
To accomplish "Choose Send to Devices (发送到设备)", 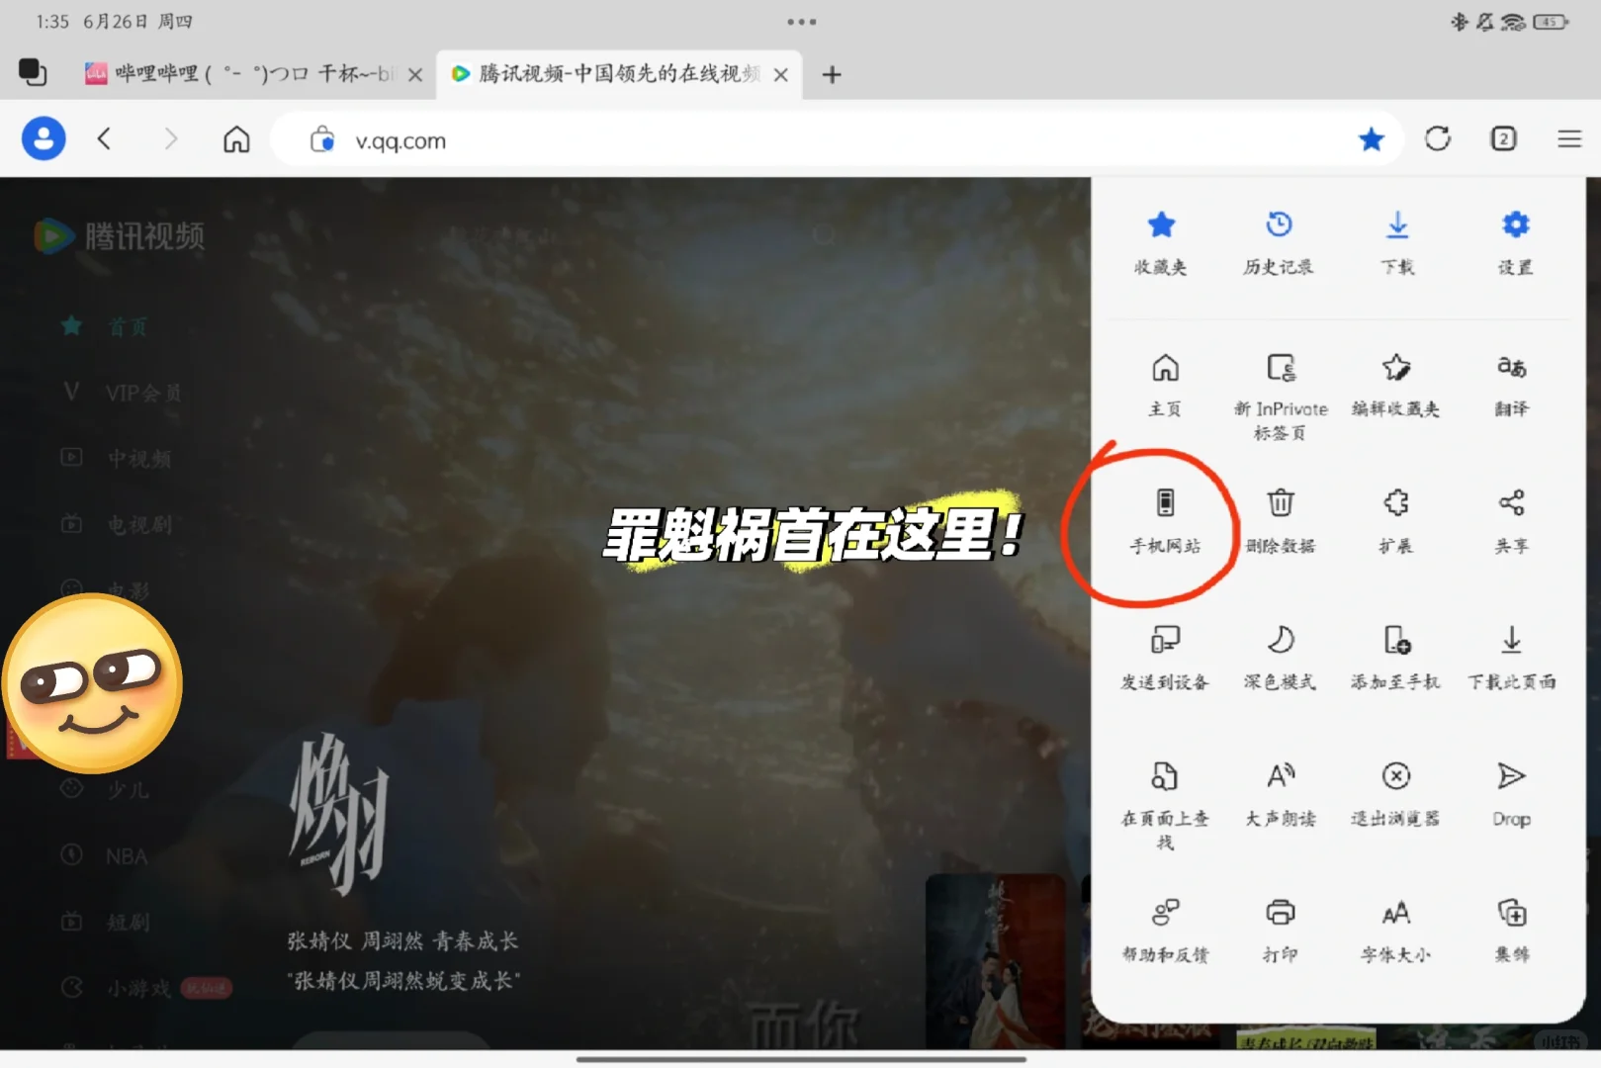I will point(1165,658).
